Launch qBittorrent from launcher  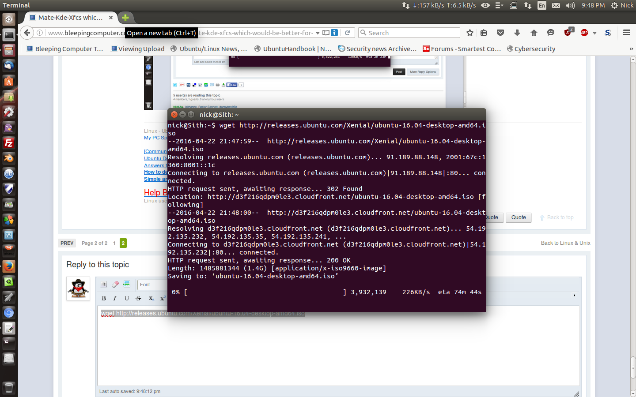click(x=9, y=174)
